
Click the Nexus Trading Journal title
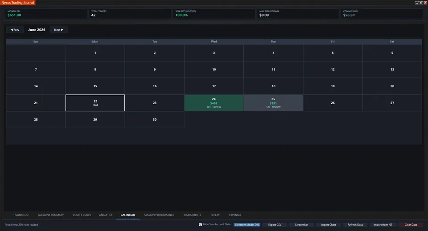(x=18, y=3)
